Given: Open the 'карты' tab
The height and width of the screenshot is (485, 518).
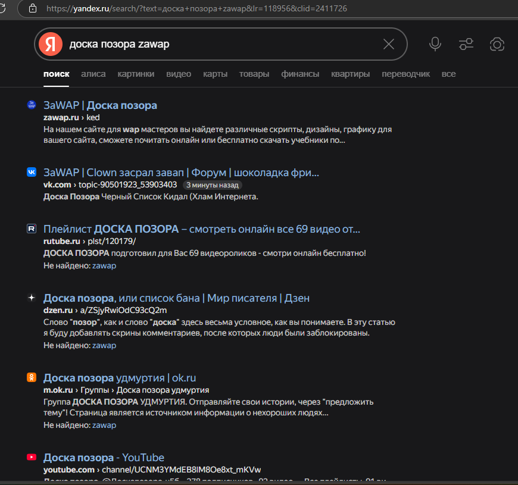Looking at the screenshot, I should (215, 74).
